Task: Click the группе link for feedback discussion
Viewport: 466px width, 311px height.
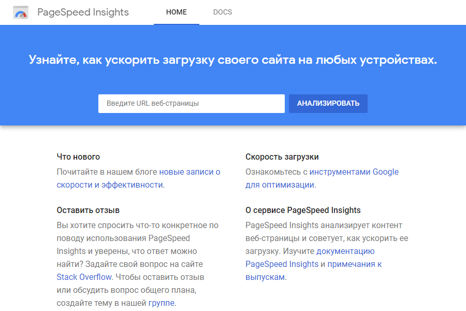Action: coord(161,303)
